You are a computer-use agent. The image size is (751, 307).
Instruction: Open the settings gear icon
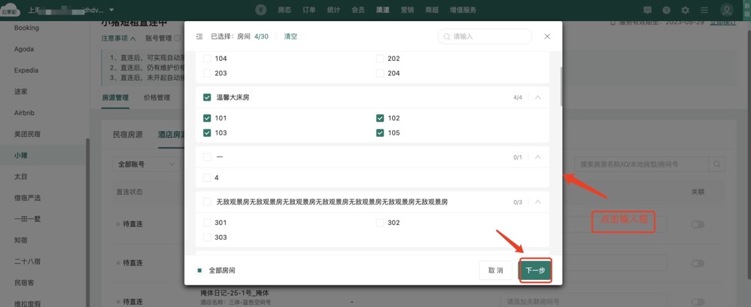[x=685, y=11]
